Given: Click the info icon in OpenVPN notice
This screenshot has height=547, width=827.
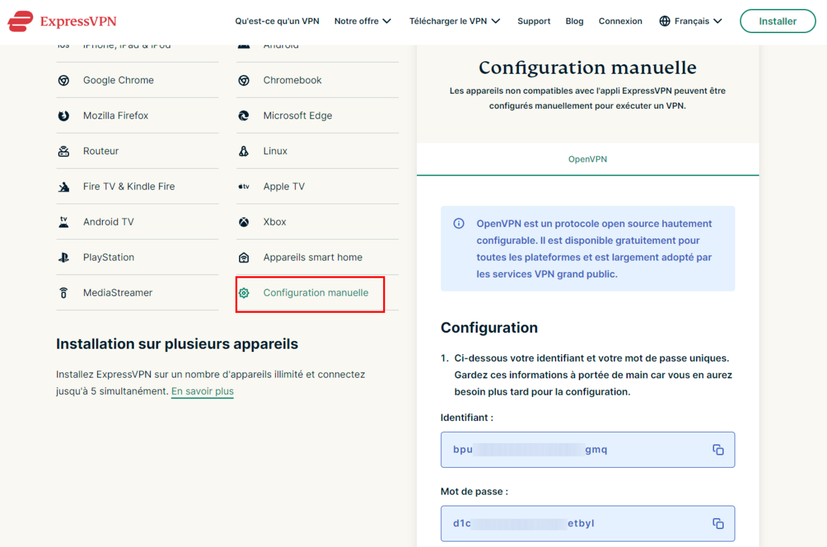Looking at the screenshot, I should point(459,224).
